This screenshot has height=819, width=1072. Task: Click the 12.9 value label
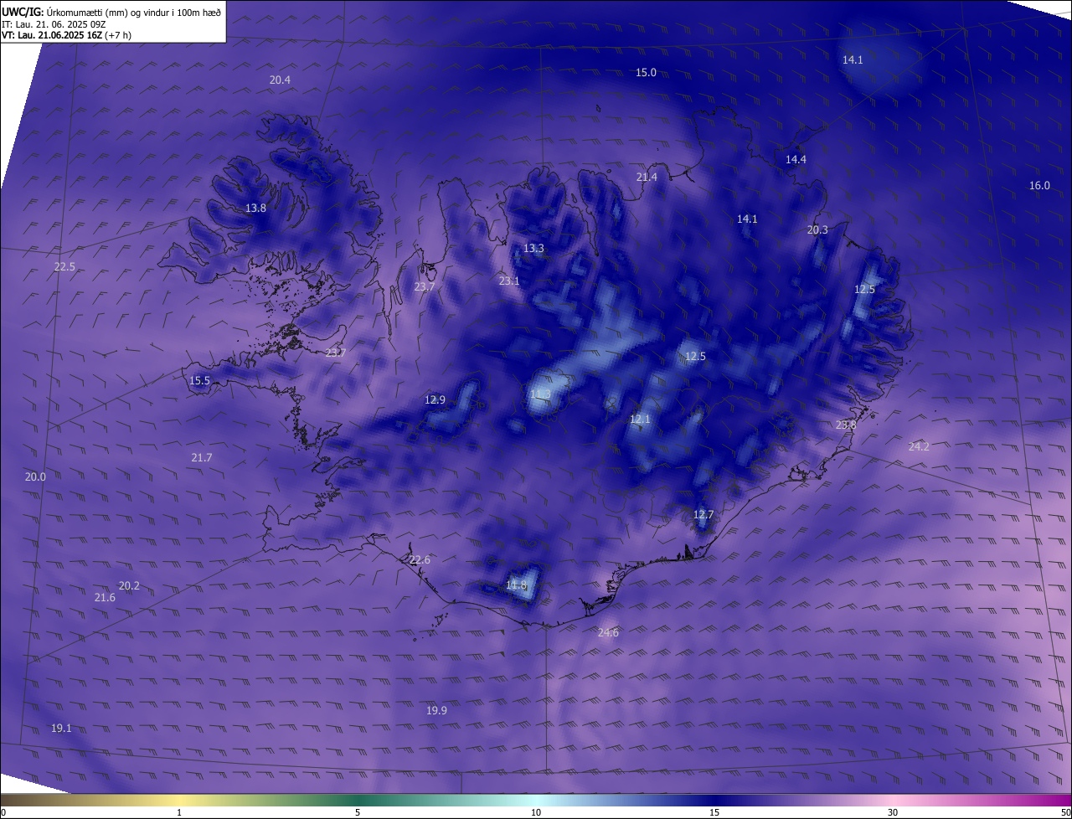435,400
